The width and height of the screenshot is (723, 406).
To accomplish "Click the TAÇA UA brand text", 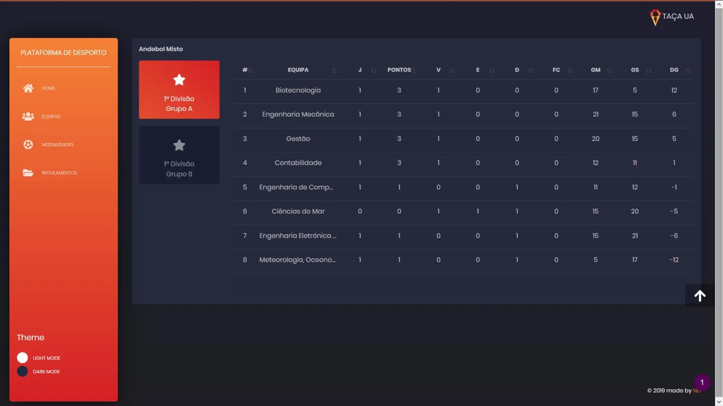I will point(678,16).
